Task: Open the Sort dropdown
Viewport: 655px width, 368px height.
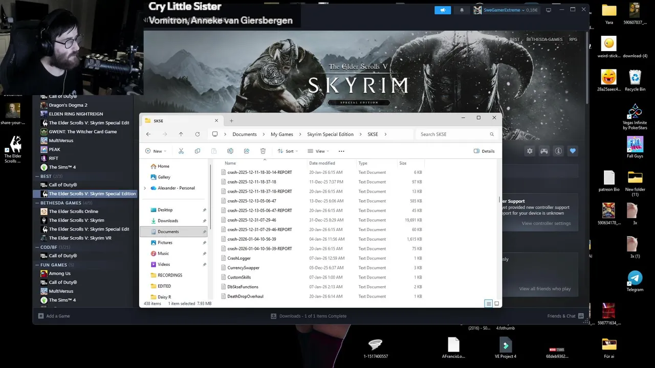Action: point(288,151)
